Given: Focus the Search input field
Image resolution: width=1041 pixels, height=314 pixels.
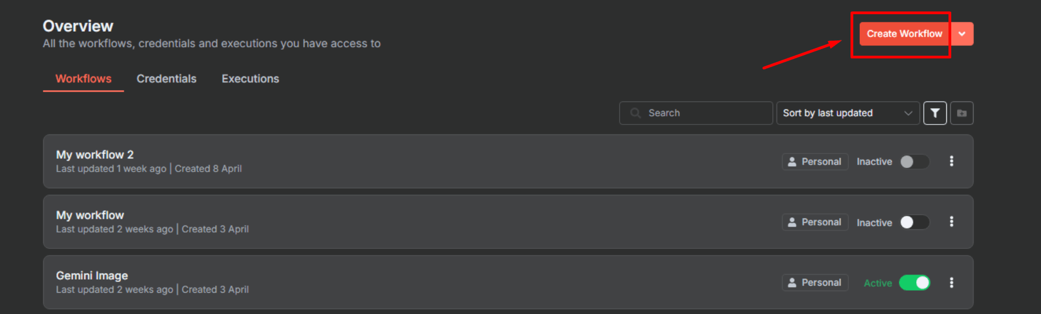Looking at the screenshot, I should (x=696, y=113).
